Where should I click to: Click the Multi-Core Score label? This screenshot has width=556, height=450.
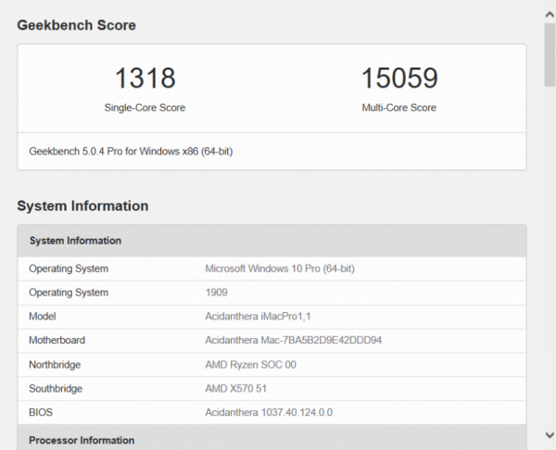[x=398, y=107]
